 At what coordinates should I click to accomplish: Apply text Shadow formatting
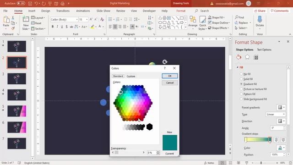[x=66, y=27]
